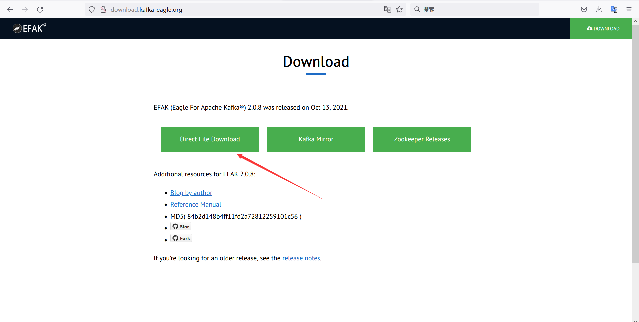The image size is (639, 322).
Task: Open the Reference Manual link
Action: point(196,204)
